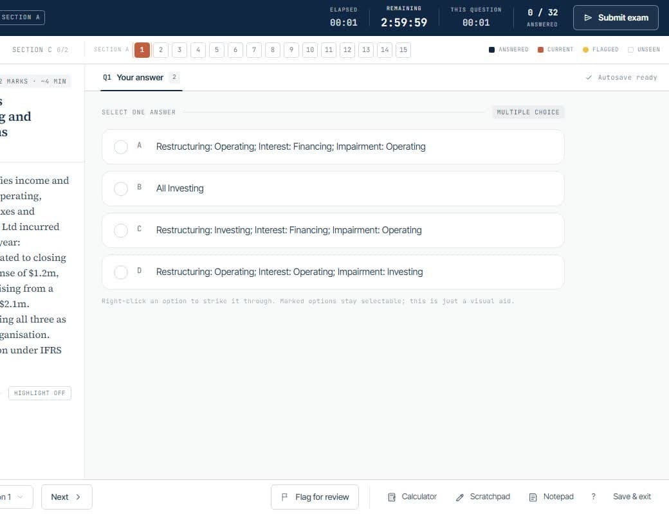Open the Q1 Your answer tab
The image size is (669, 514).
(x=142, y=78)
